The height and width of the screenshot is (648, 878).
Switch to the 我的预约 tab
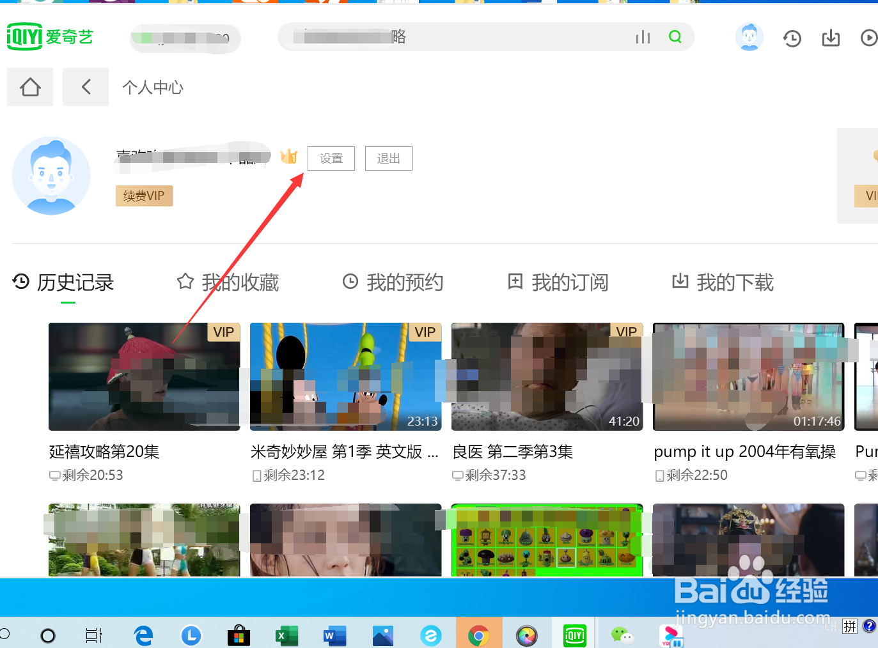coord(393,282)
